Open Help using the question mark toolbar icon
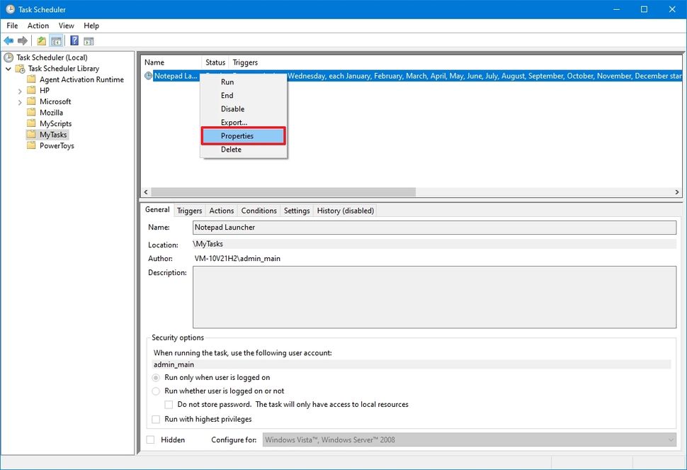This screenshot has height=470, width=687. [74, 40]
